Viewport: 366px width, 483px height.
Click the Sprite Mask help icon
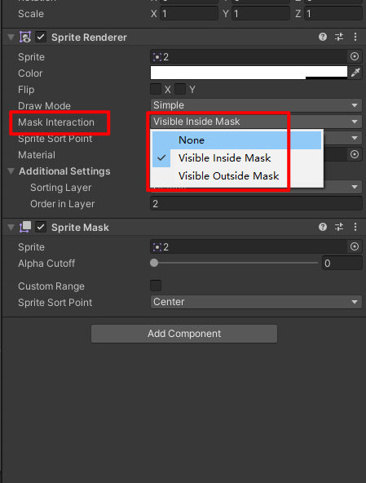click(322, 227)
